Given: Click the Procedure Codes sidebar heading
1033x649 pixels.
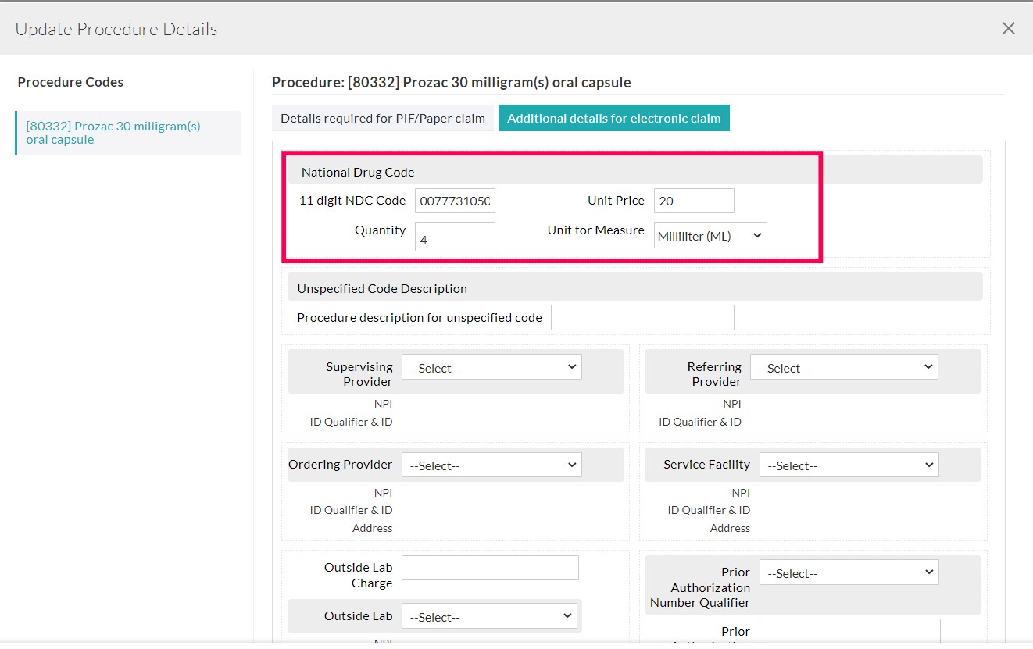Looking at the screenshot, I should click(70, 82).
